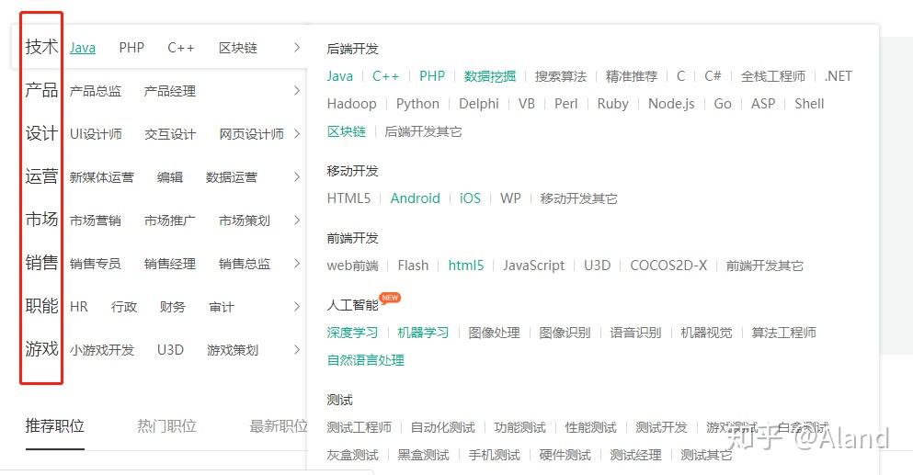Expand the 市场 category chevron arrow
This screenshot has width=913, height=475.
coord(297,220)
